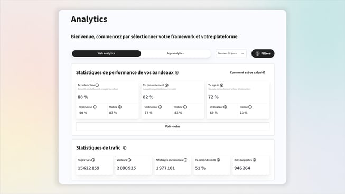Select the 2 090 925 visiteurs value
Screen dimensions: 345x194
pos(126,168)
